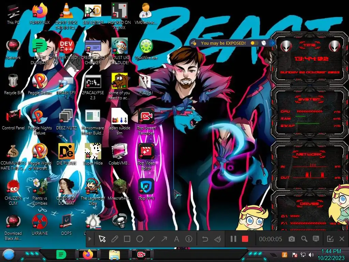Click the whiteboard screen icon in recorder bar
The height and width of the screenshot is (262, 349).
(x=316, y=239)
